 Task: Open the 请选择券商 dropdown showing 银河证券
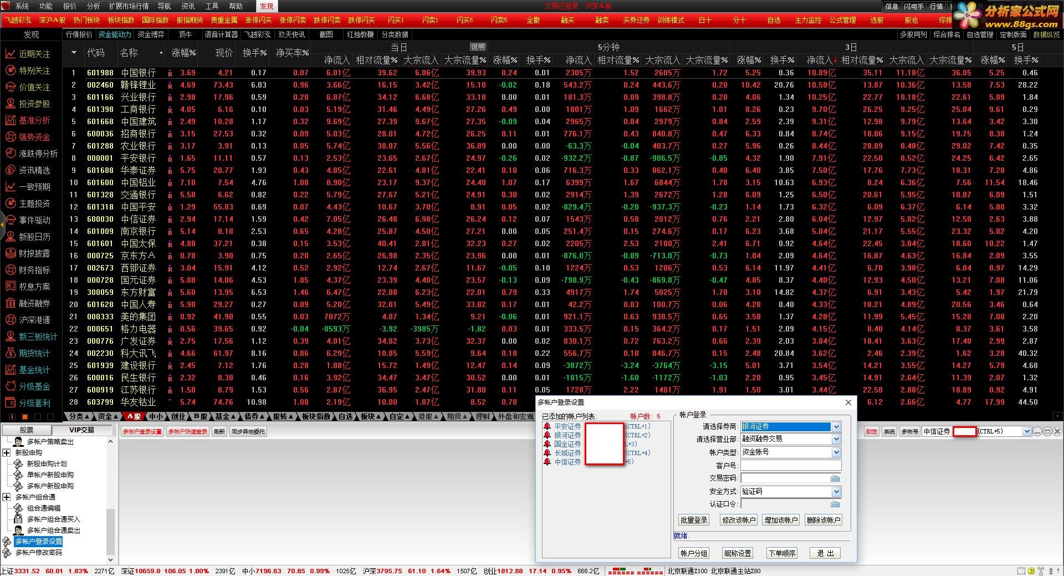coord(836,427)
